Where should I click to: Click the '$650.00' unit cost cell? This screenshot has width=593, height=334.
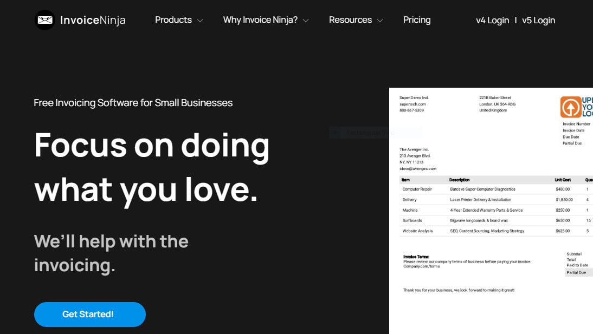coord(563,220)
